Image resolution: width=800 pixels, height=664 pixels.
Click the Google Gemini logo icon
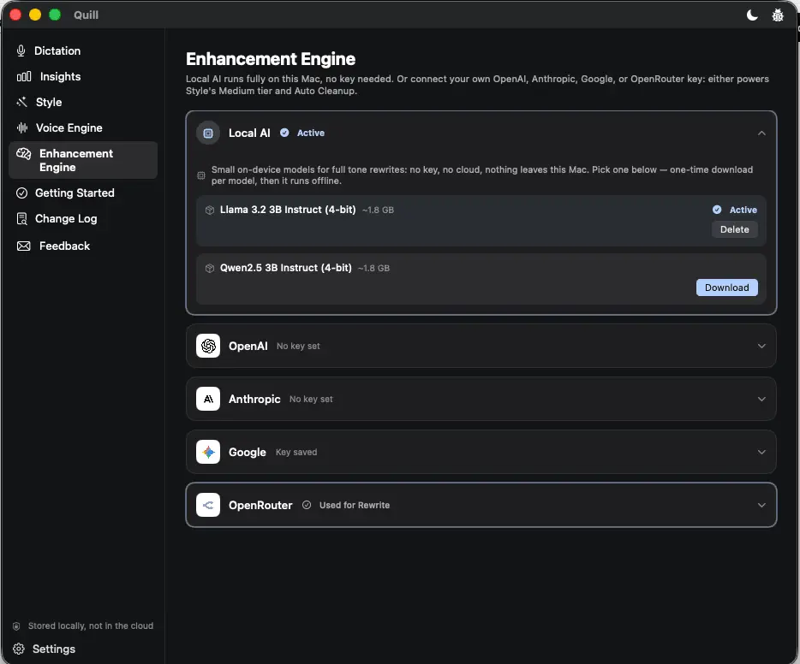coord(208,452)
